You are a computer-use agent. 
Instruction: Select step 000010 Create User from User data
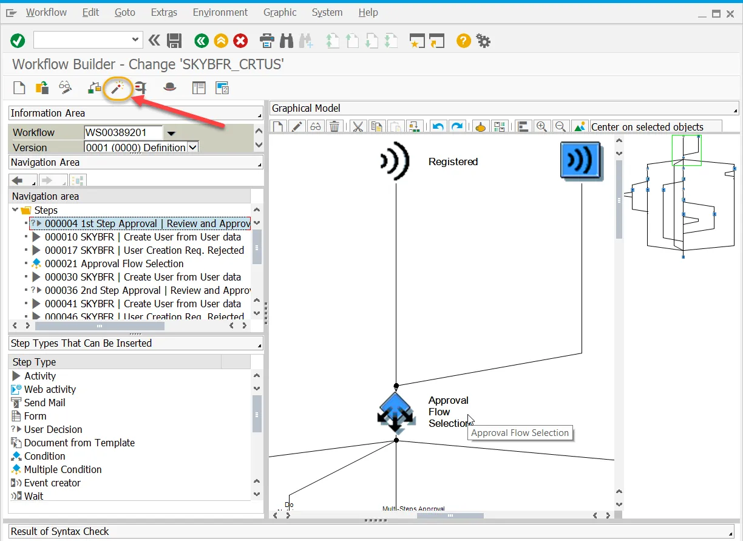143,237
